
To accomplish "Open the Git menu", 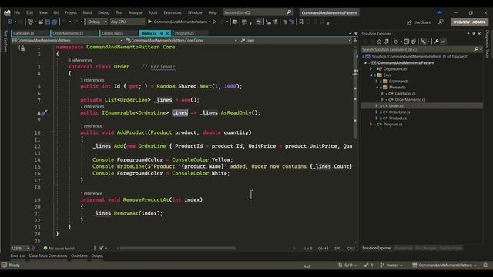I will pos(56,12).
